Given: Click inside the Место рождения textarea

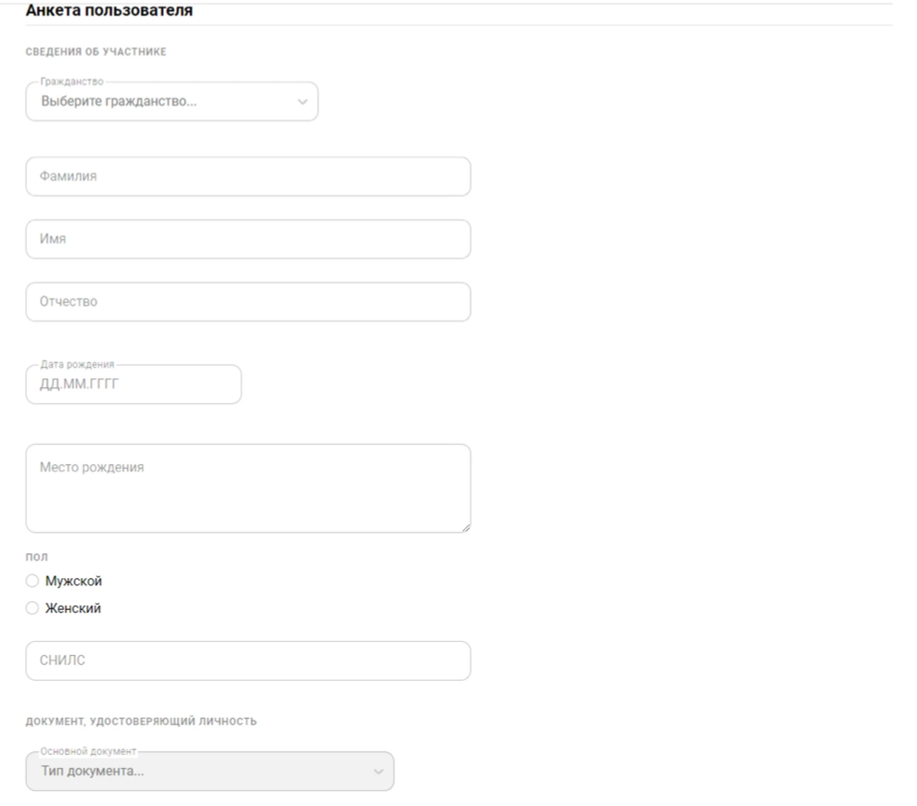Looking at the screenshot, I should pyautogui.click(x=248, y=488).
